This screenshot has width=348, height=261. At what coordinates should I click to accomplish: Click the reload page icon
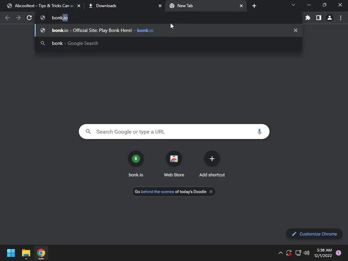(29, 18)
